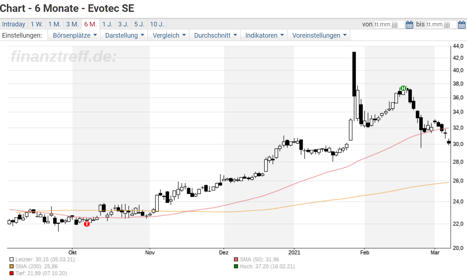Expand the Börsenplätze dropdown
Screen dimensions: 467x278
(x=75, y=35)
